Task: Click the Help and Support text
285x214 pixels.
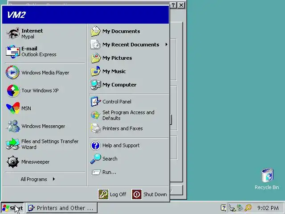Action: point(121,145)
